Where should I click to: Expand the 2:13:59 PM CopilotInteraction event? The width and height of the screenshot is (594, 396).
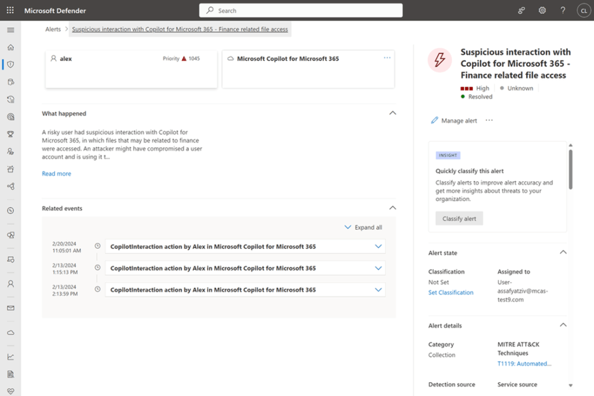[x=378, y=290]
